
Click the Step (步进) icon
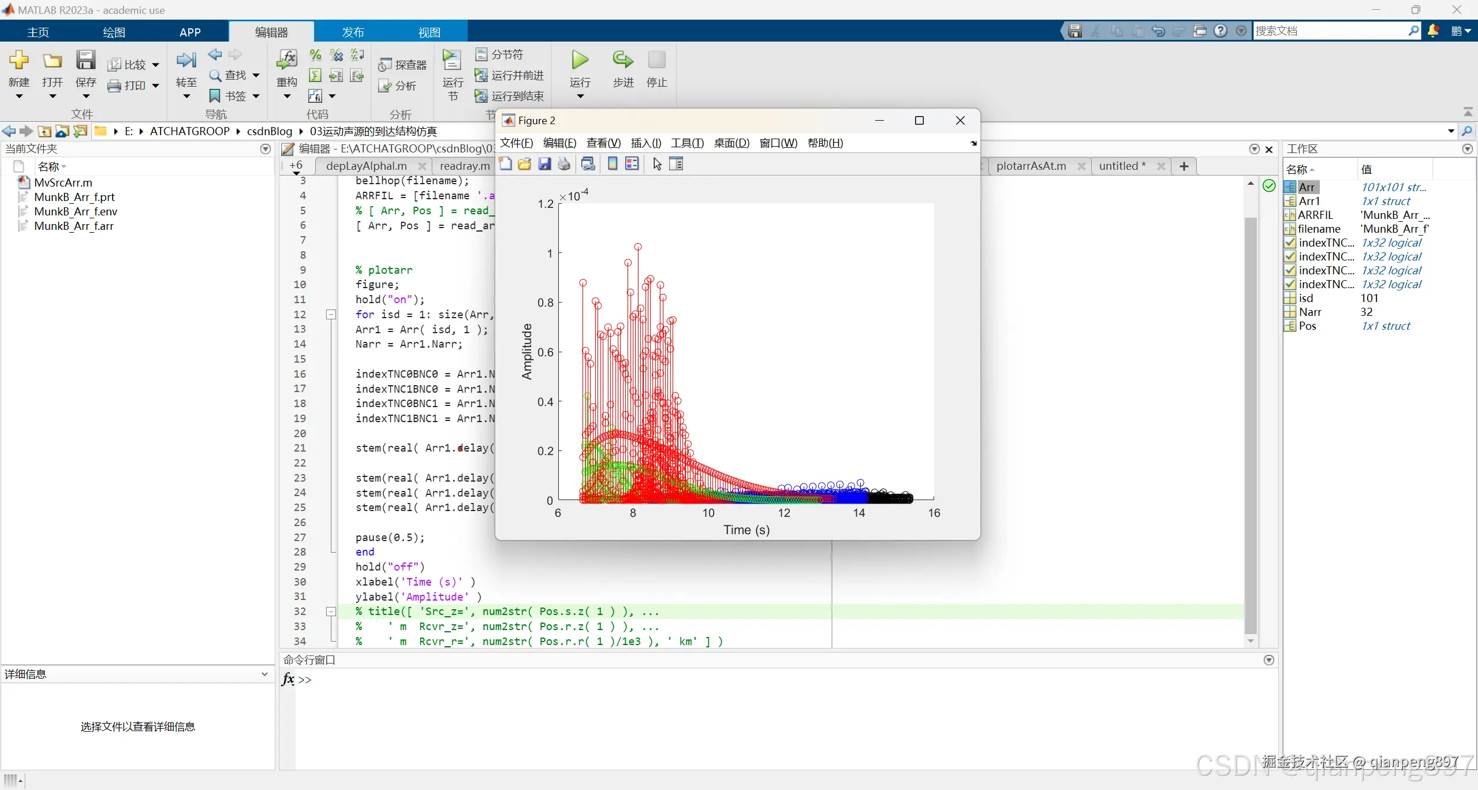click(x=622, y=60)
